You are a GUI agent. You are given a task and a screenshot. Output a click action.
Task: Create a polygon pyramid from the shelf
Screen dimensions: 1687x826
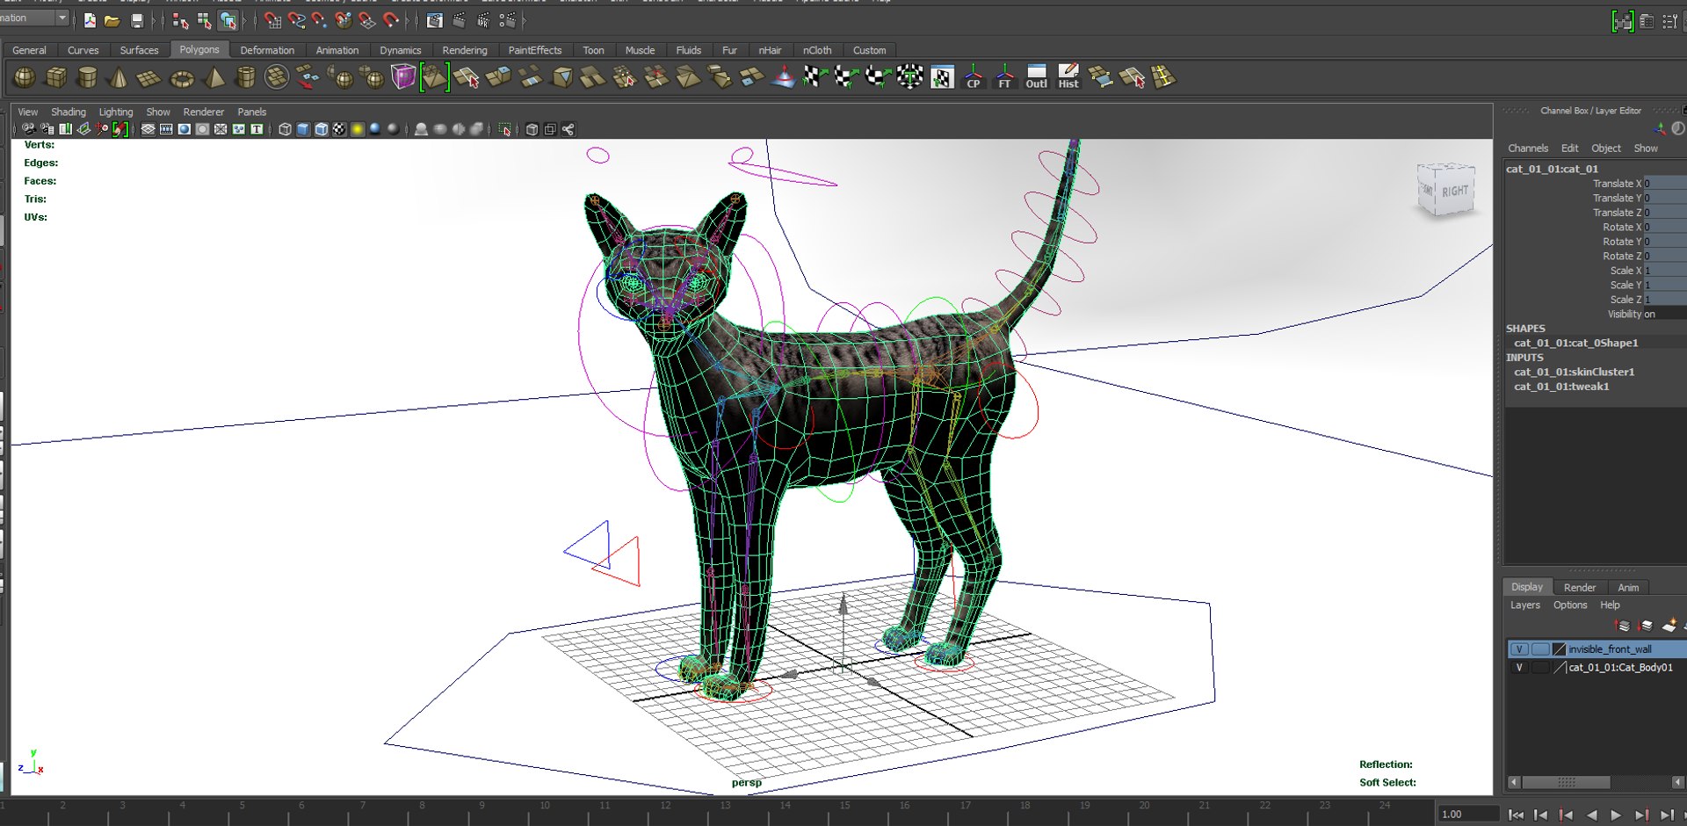pos(214,77)
